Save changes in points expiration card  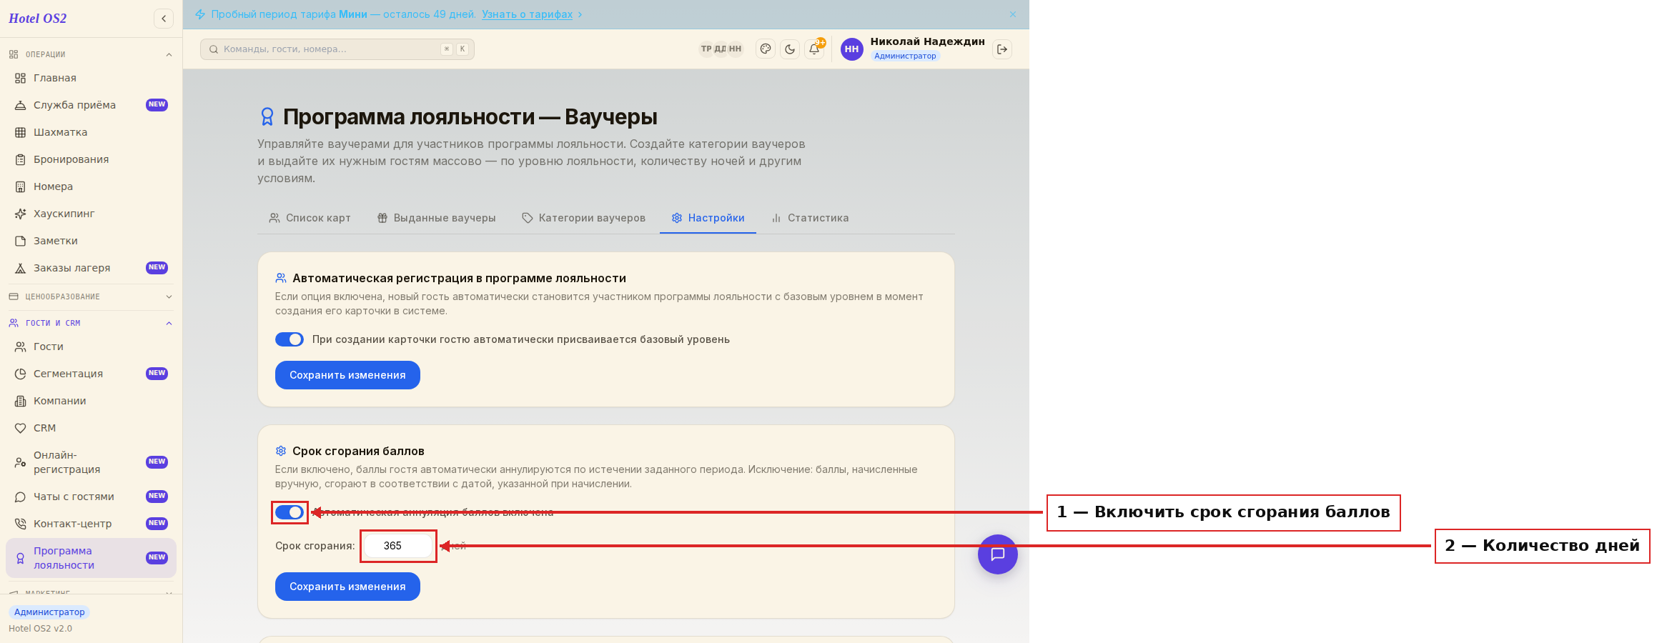coord(347,587)
